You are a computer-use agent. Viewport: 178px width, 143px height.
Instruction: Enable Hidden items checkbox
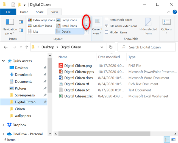[107, 32]
